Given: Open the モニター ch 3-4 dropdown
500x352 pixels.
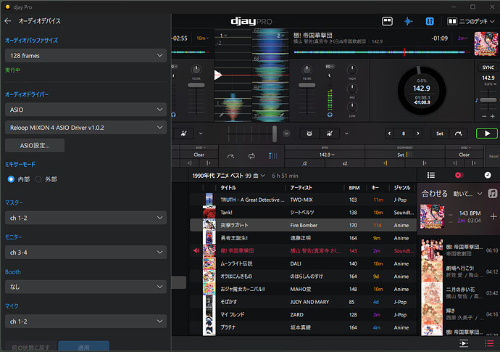Looking at the screenshot, I should coord(86,253).
